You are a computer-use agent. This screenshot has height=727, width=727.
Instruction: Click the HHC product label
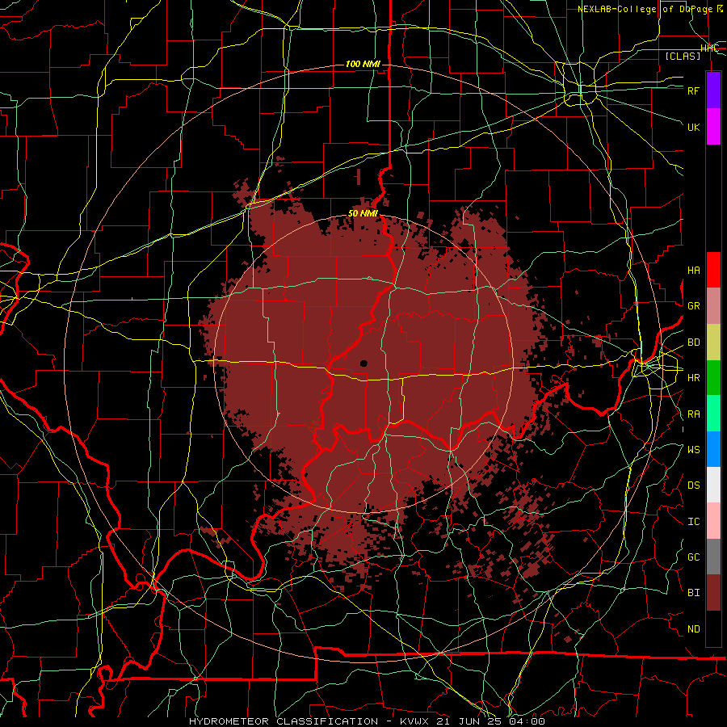click(709, 48)
